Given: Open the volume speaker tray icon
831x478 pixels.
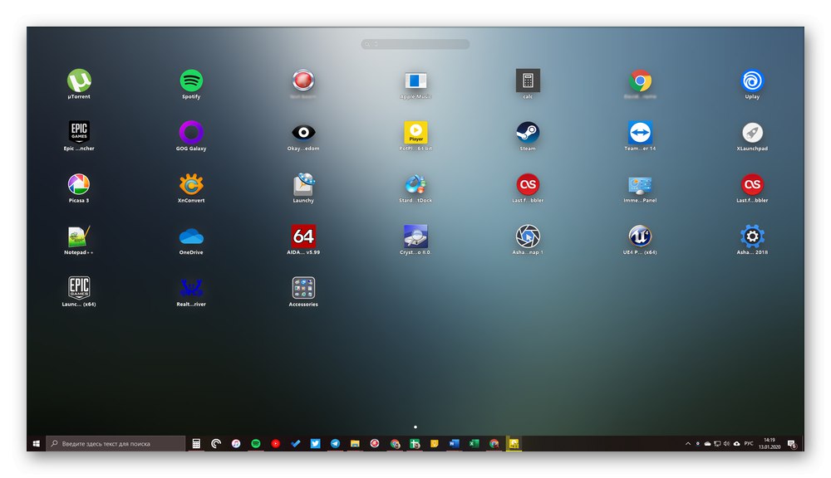Looking at the screenshot, I should pos(726,444).
